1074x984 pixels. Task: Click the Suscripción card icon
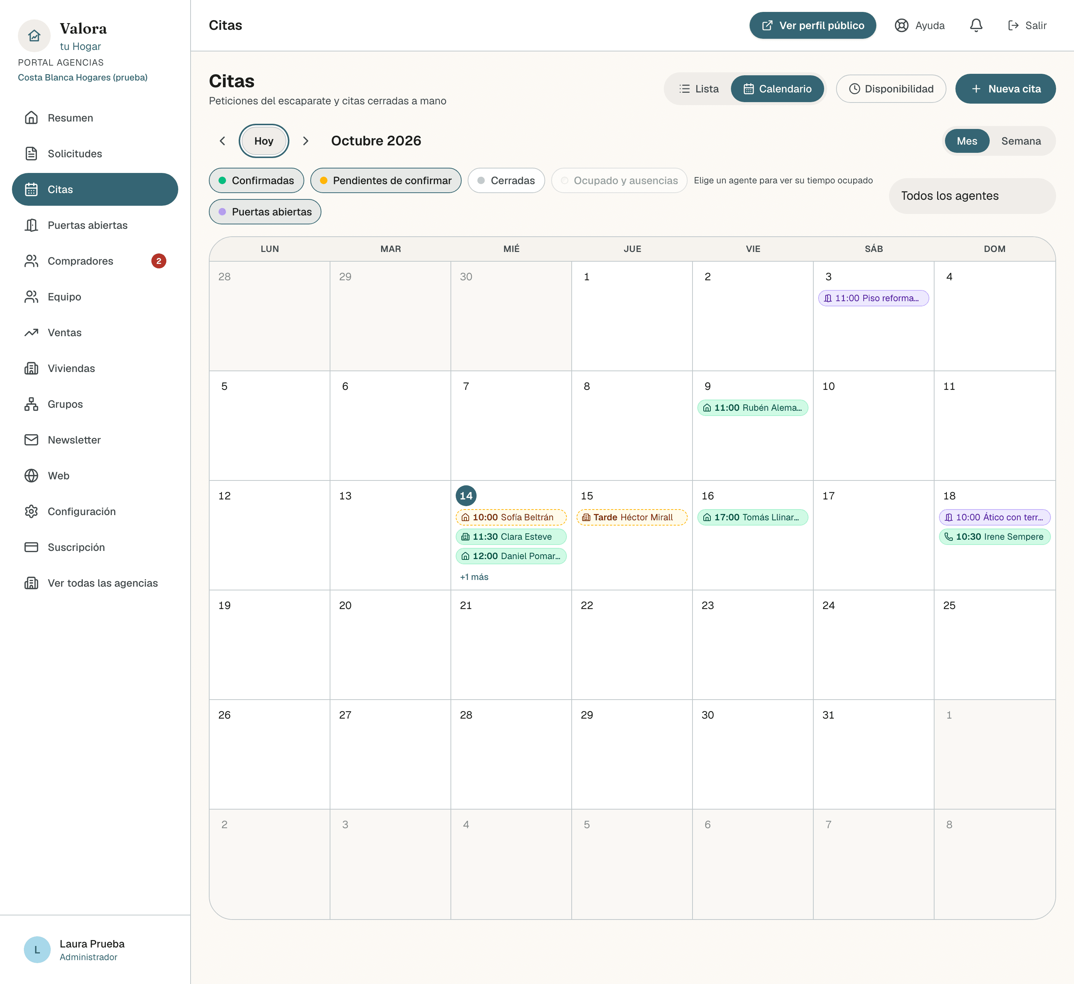31,548
